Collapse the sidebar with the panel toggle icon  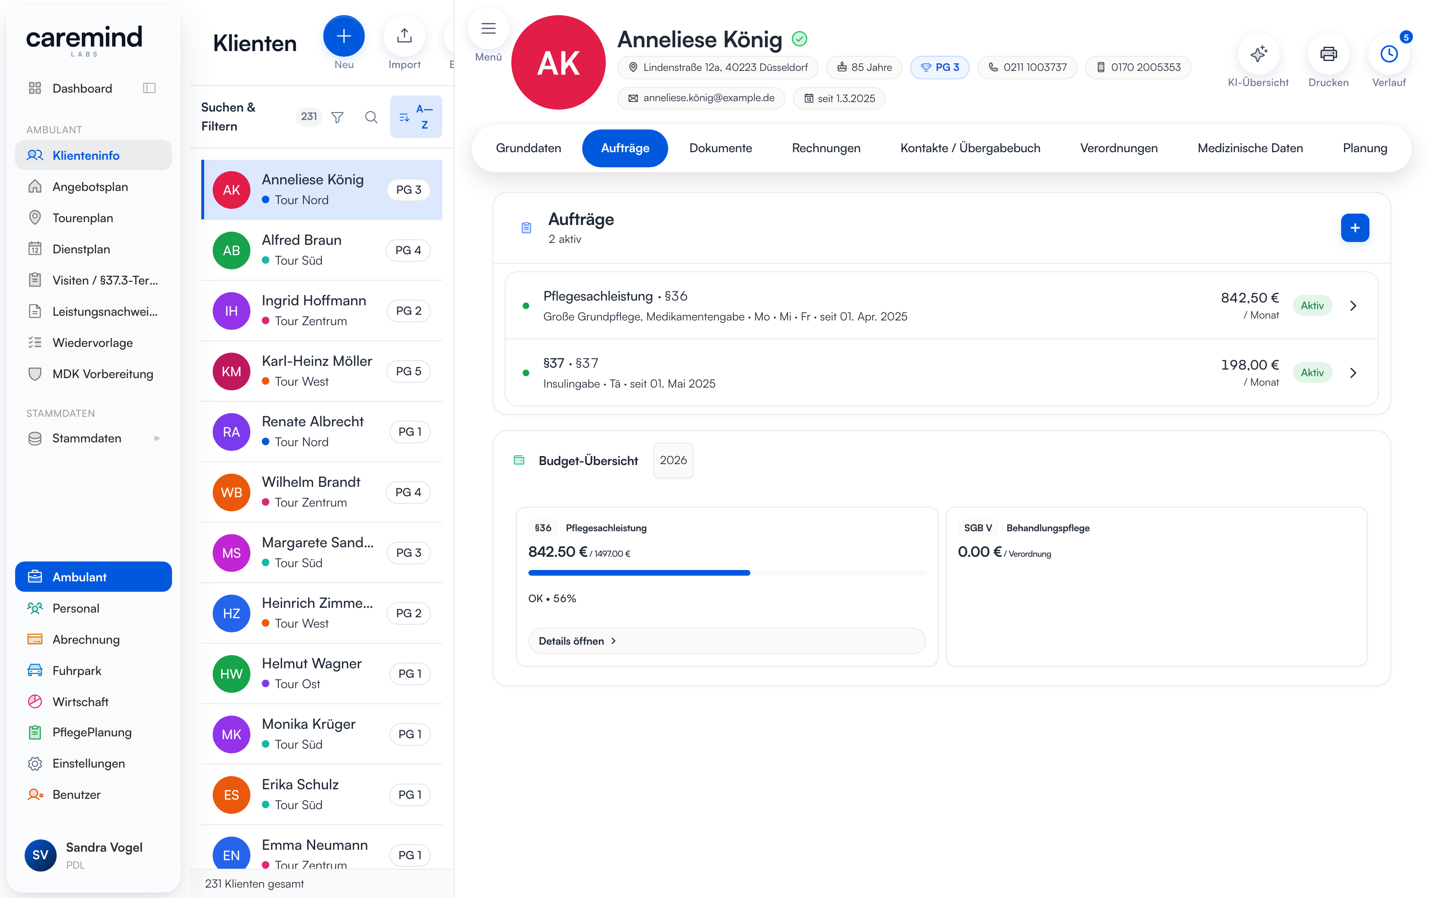(149, 88)
